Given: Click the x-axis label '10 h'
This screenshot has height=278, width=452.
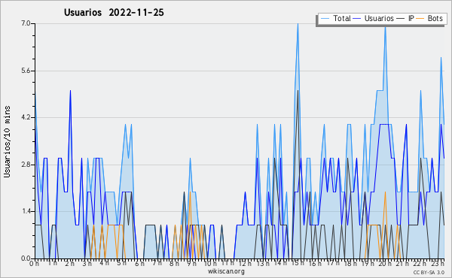Looking at the screenshot, I should [210, 264].
